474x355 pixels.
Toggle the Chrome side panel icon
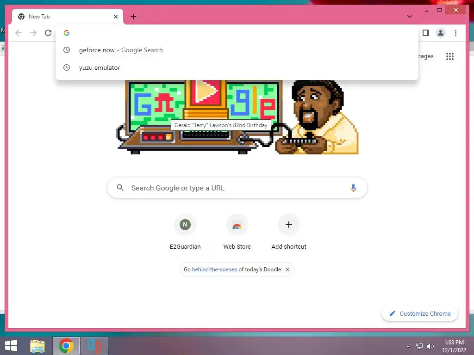426,33
